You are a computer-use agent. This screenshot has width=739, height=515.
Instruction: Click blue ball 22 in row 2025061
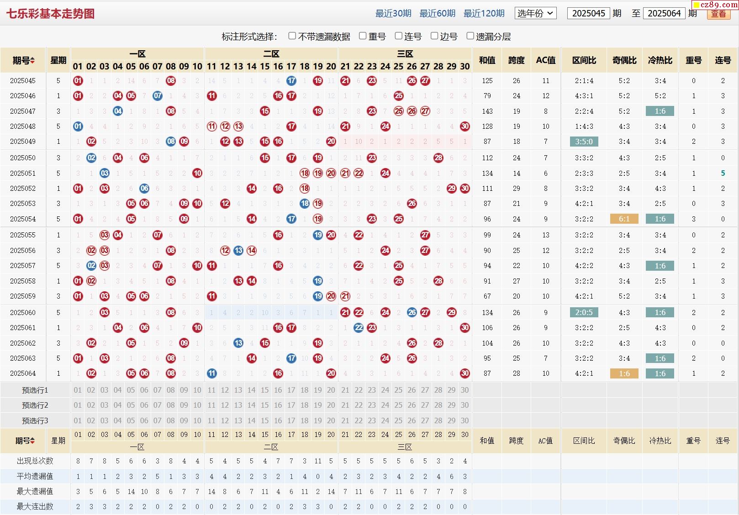359,328
